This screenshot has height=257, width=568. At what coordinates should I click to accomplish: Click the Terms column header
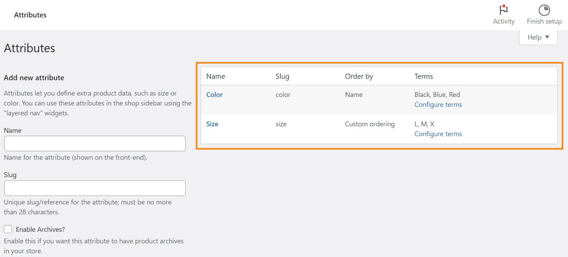[423, 76]
